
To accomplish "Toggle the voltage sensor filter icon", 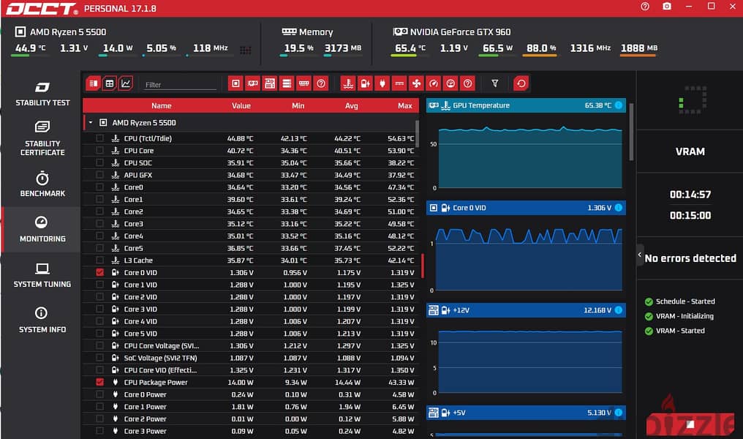I will pos(366,83).
